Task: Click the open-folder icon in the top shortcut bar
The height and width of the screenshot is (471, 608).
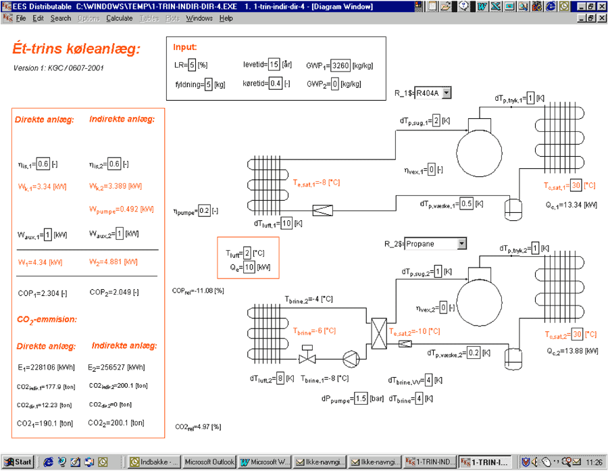Action: tap(446, 6)
